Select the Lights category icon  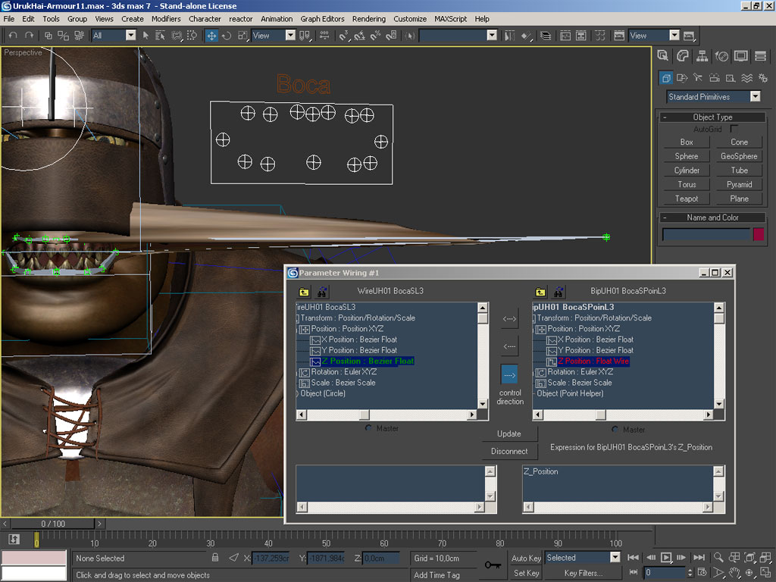click(x=697, y=77)
